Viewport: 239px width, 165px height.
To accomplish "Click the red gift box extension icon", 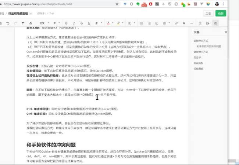I will click(x=144, y=4).
